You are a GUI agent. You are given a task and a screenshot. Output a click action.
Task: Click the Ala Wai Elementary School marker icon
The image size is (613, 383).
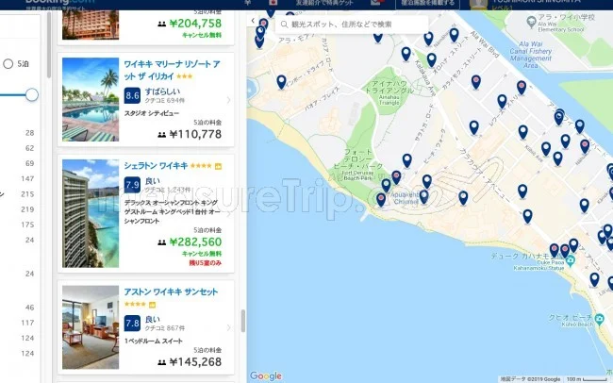pyautogui.click(x=531, y=22)
